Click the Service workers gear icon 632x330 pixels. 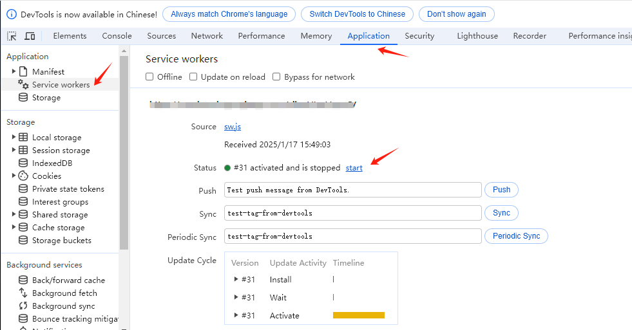click(x=23, y=84)
